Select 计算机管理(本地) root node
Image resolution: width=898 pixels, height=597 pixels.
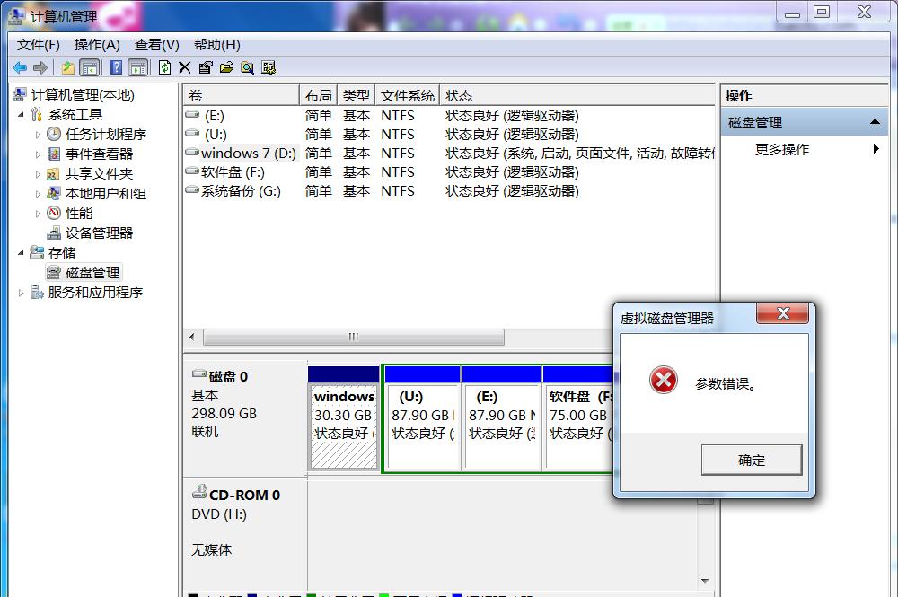pos(82,95)
